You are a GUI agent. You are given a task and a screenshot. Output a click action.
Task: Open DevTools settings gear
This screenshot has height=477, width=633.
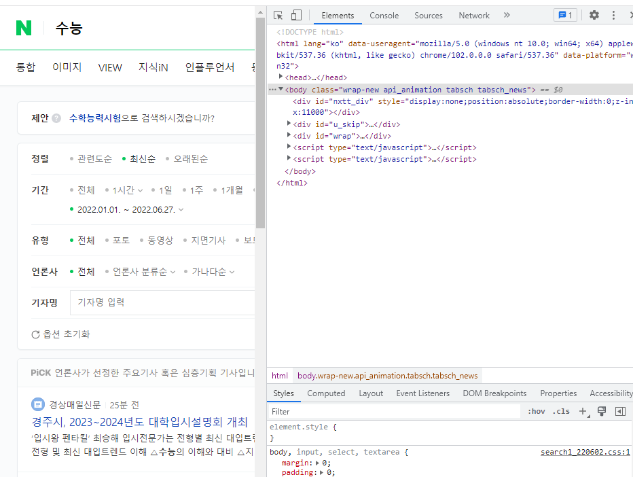coord(594,16)
